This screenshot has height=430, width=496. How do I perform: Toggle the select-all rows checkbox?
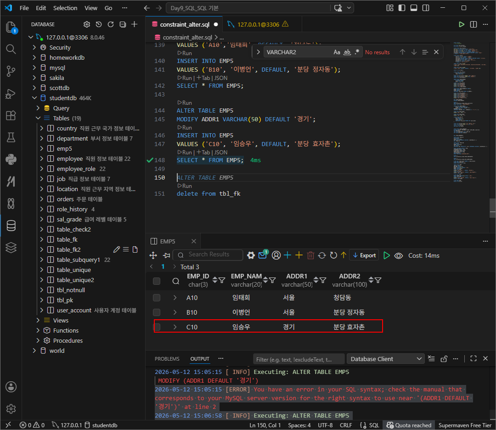coord(157,281)
